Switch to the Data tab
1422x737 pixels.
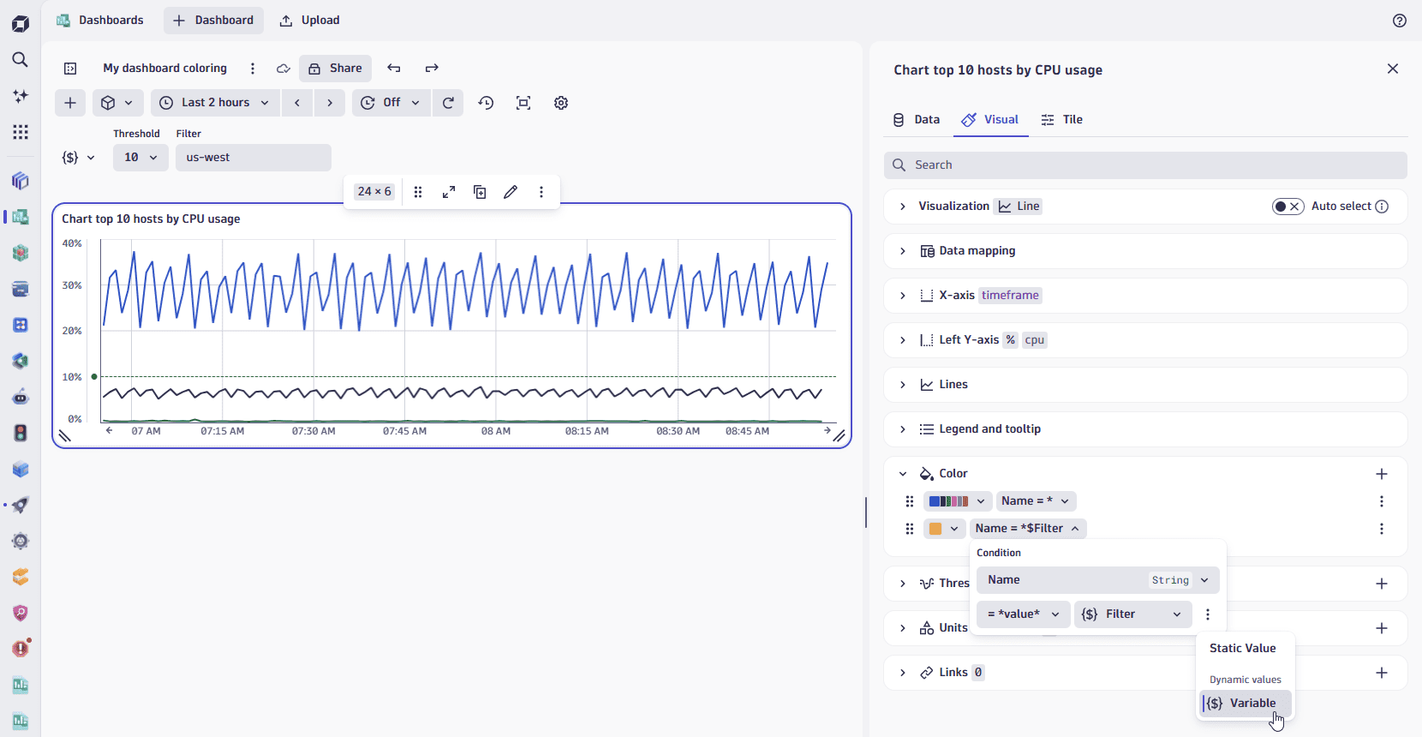[x=917, y=120]
